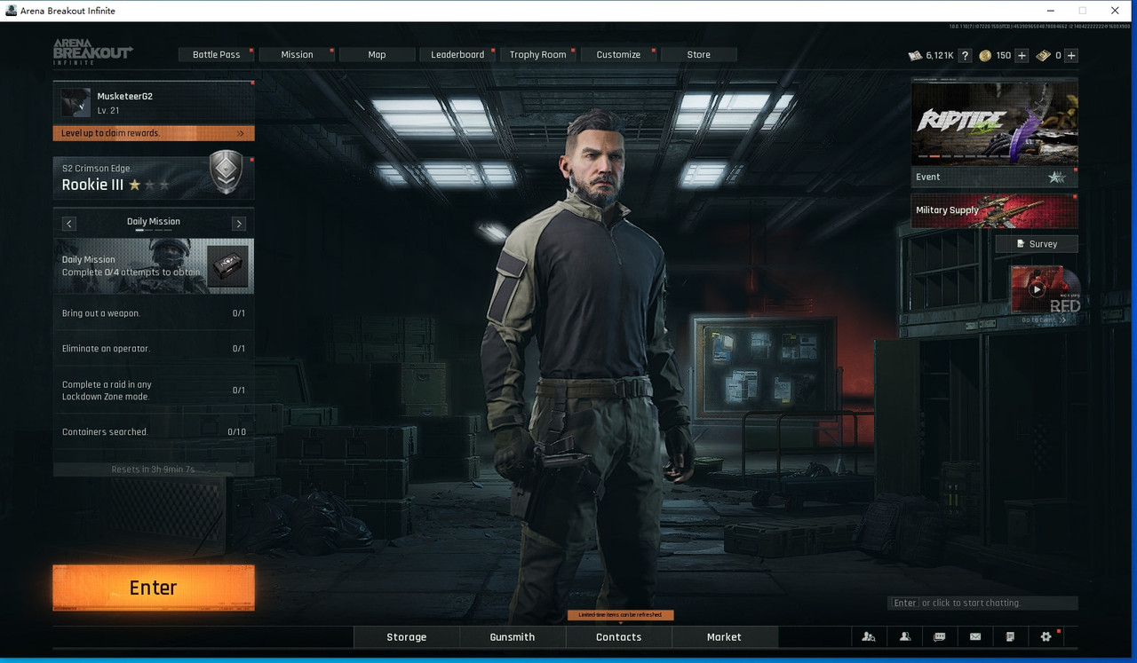Expand level up rewards chevron

click(240, 133)
